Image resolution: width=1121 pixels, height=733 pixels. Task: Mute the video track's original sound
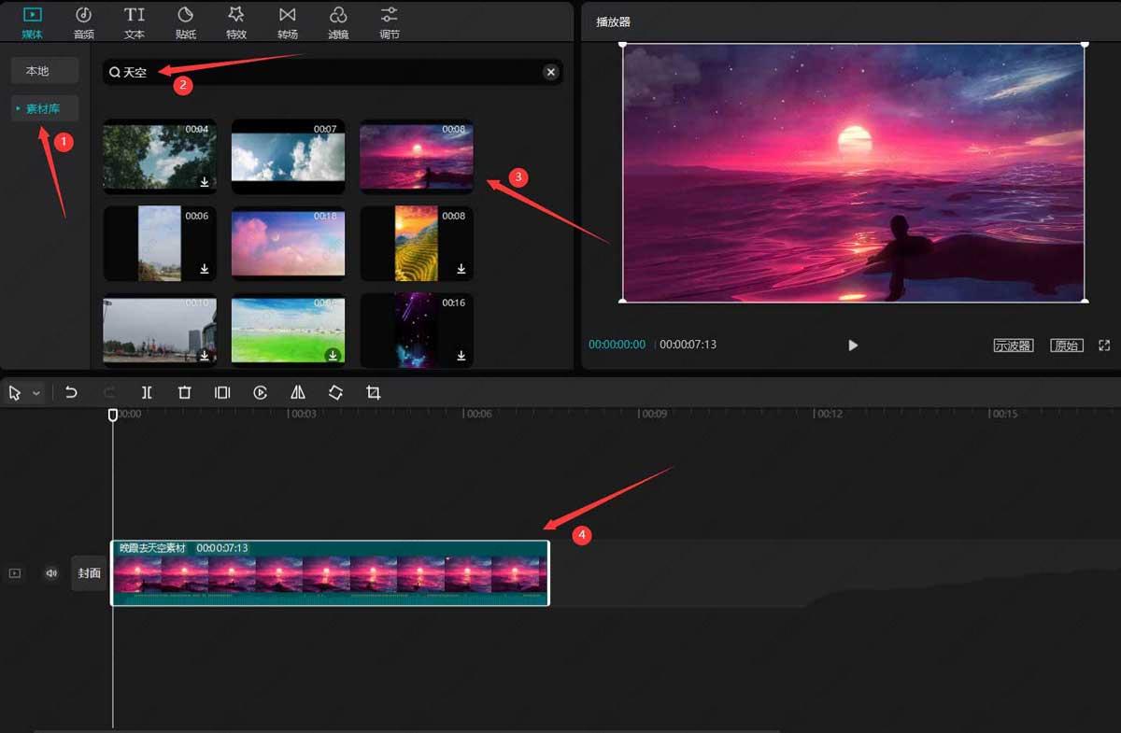point(50,572)
